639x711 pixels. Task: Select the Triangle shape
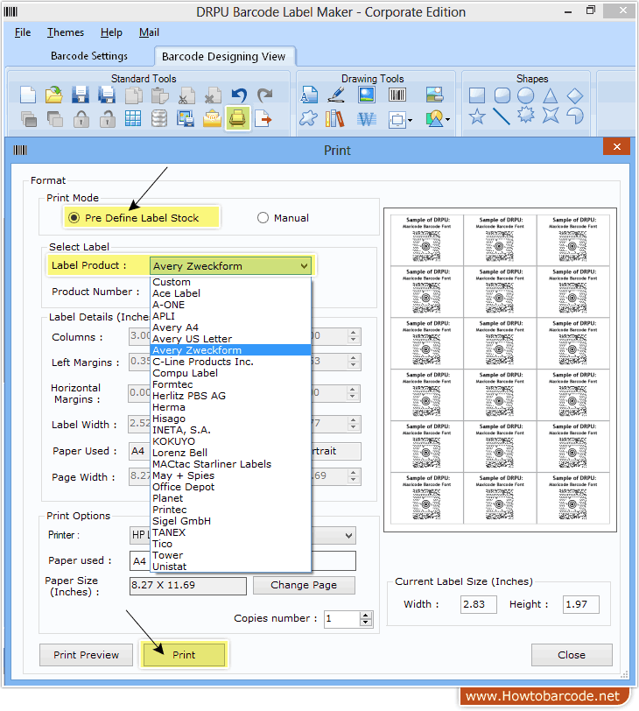(551, 95)
